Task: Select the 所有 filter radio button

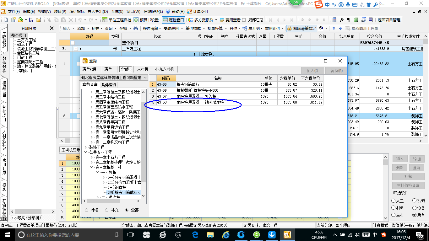Action: [415, 215]
